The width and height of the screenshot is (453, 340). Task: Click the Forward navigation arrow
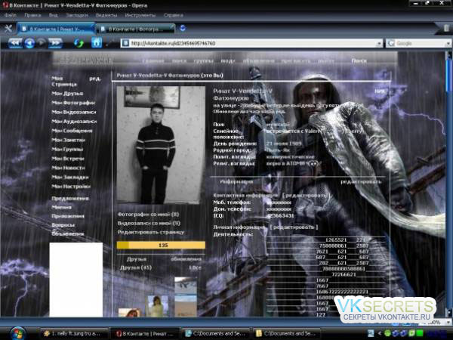pyautogui.click(x=42, y=43)
